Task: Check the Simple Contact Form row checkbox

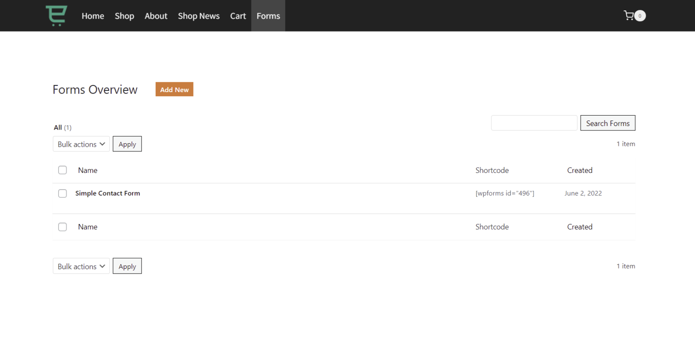Action: coord(62,193)
